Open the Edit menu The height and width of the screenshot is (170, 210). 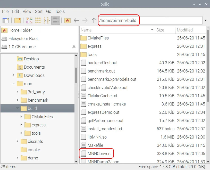coord(15,11)
